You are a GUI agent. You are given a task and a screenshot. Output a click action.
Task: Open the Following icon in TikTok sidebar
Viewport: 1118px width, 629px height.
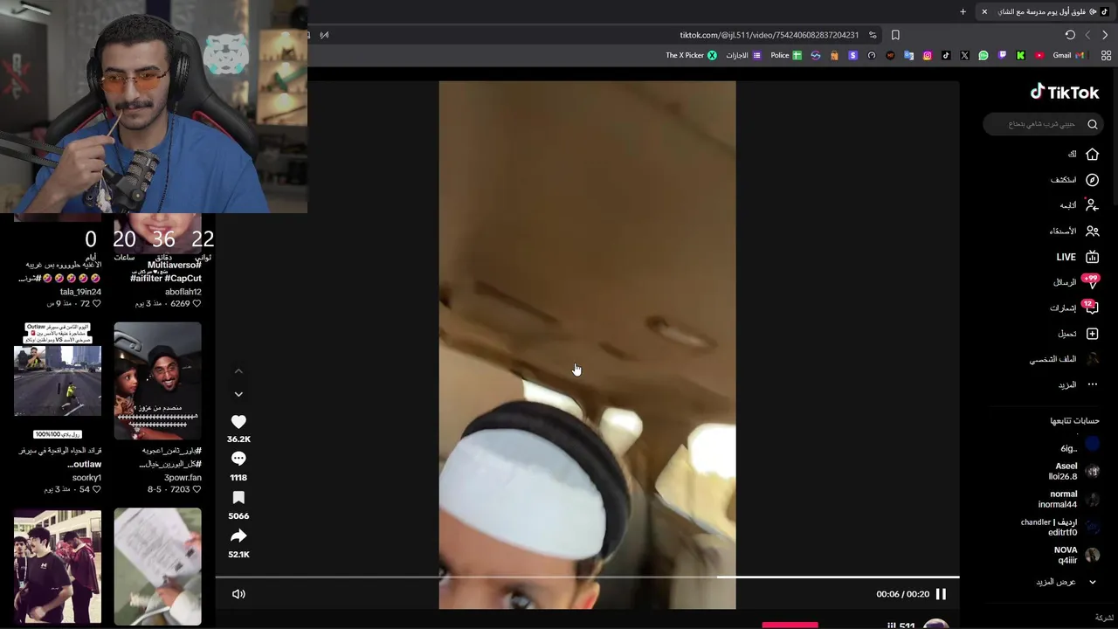pos(1091,204)
